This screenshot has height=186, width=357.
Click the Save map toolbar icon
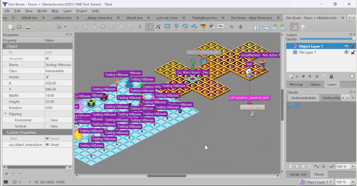click(x=28, y=27)
